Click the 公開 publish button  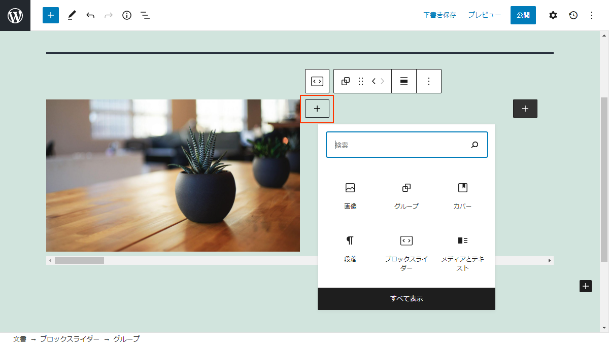(x=523, y=15)
